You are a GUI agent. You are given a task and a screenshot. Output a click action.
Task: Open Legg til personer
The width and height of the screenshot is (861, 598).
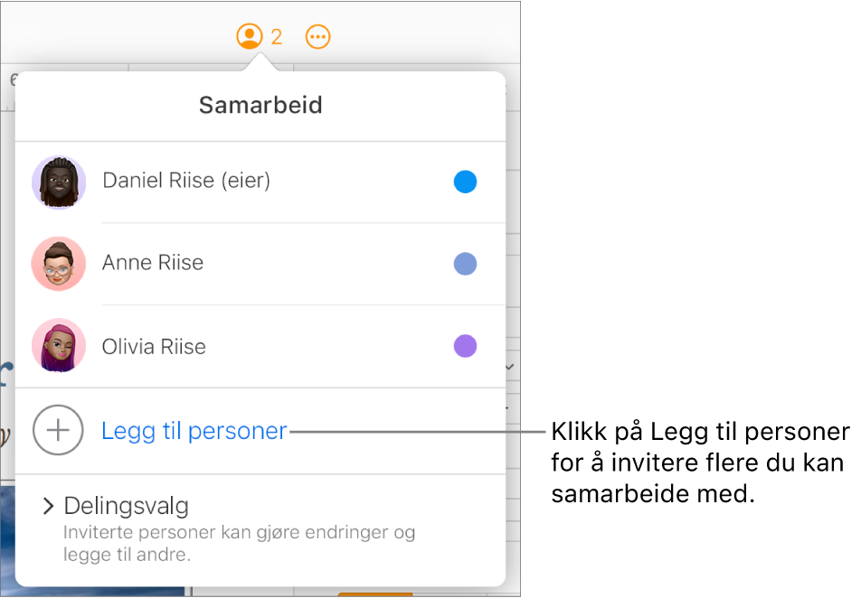pyautogui.click(x=194, y=431)
